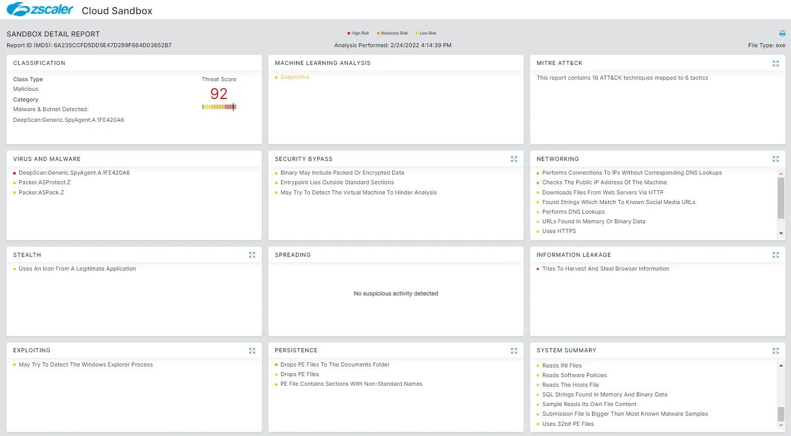This screenshot has height=436, width=791.
Task: Print the sandbox detail report
Action: (x=782, y=33)
